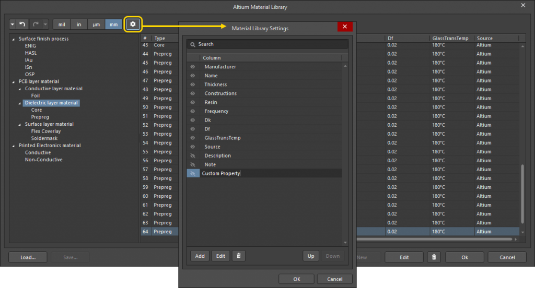Click Load... button in Material Library
Viewport: 535px width, 288px height.
click(x=28, y=257)
